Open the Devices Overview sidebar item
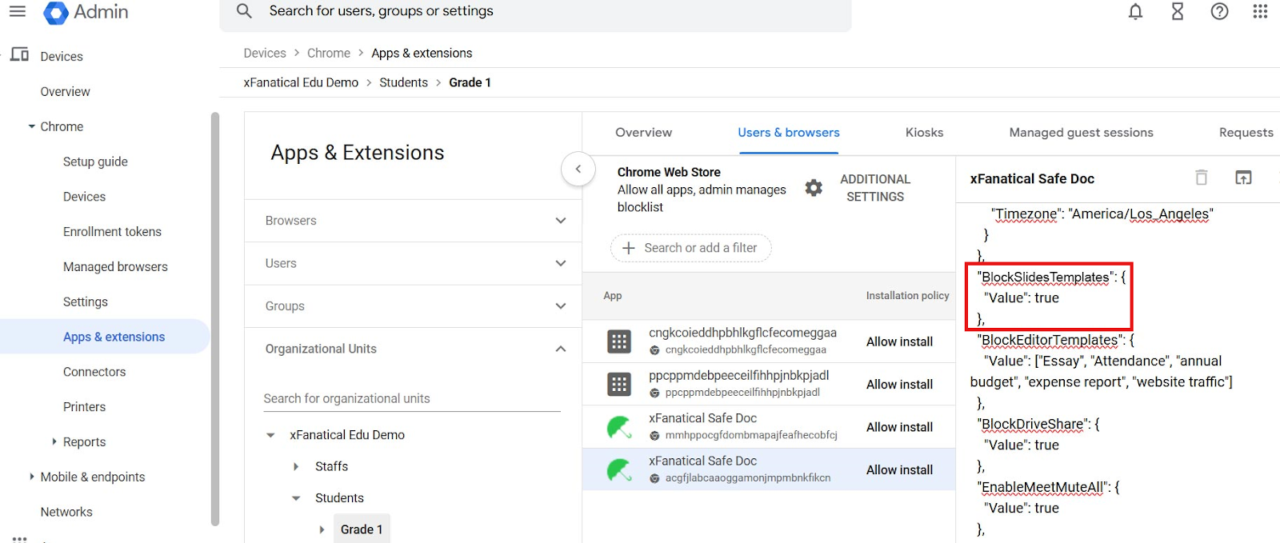This screenshot has width=1280, height=543. coord(66,92)
